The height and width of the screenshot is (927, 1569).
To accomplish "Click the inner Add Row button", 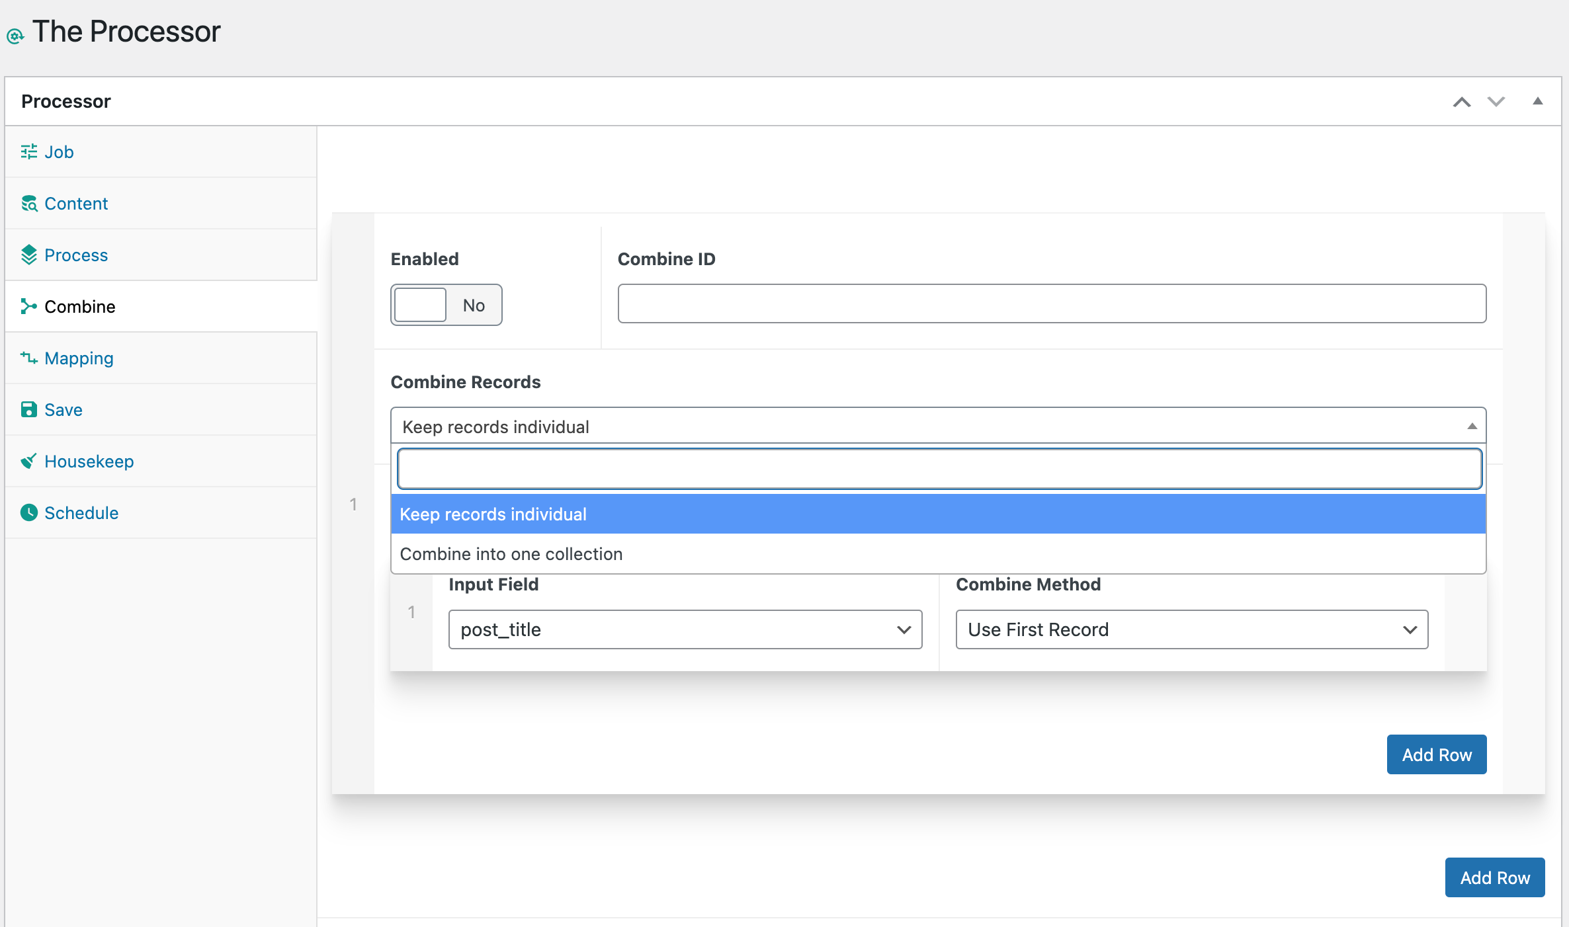I will pyautogui.click(x=1436, y=754).
